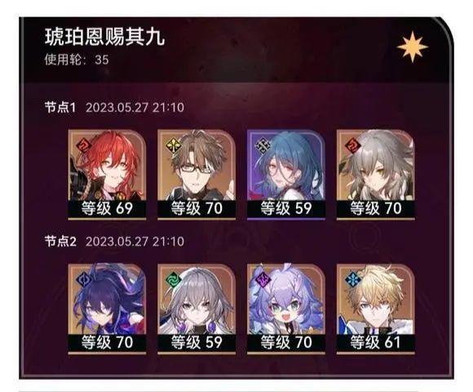Click green wind element icon on silver-haired character
The width and height of the screenshot is (473, 392).
coord(173,279)
